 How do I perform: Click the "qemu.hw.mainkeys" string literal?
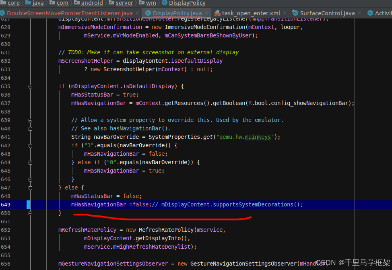245,137
